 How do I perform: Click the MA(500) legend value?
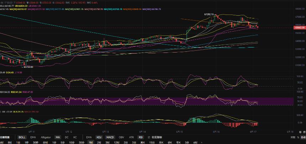click(152, 9)
